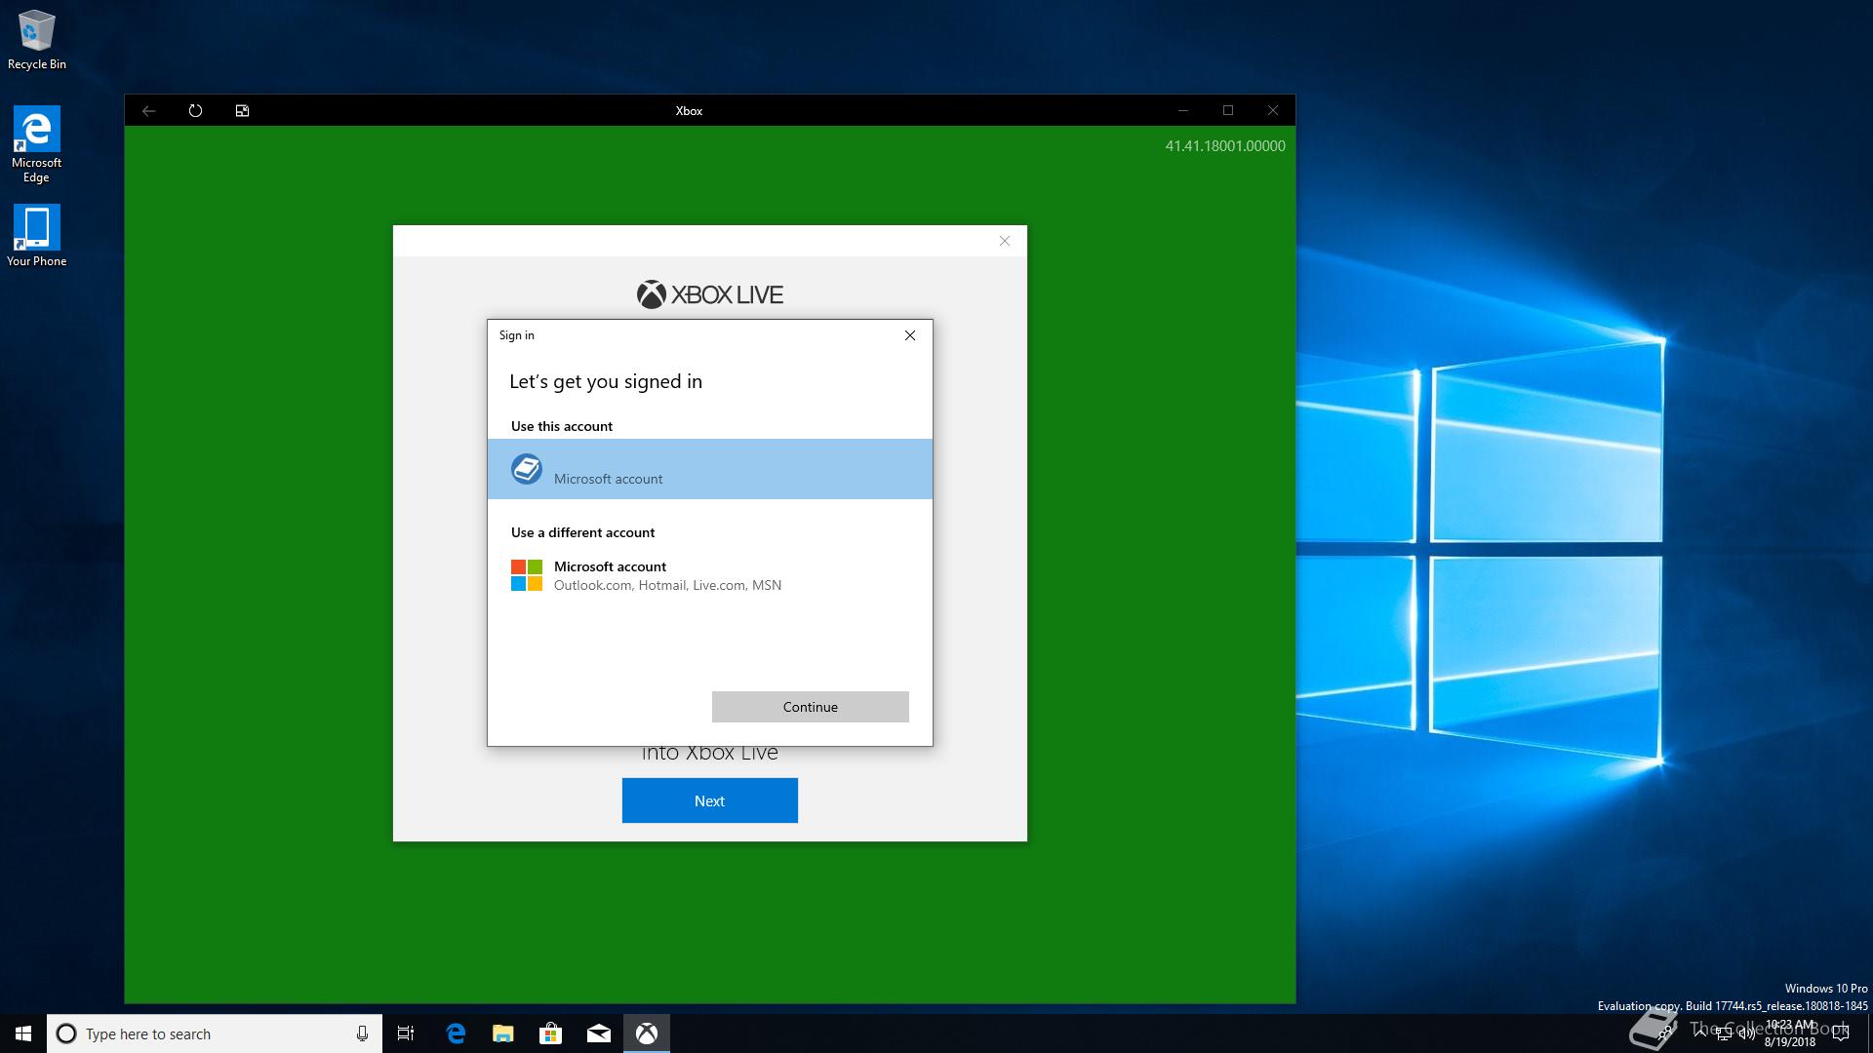Maximize the Xbox window
The height and width of the screenshot is (1053, 1873).
(1228, 111)
